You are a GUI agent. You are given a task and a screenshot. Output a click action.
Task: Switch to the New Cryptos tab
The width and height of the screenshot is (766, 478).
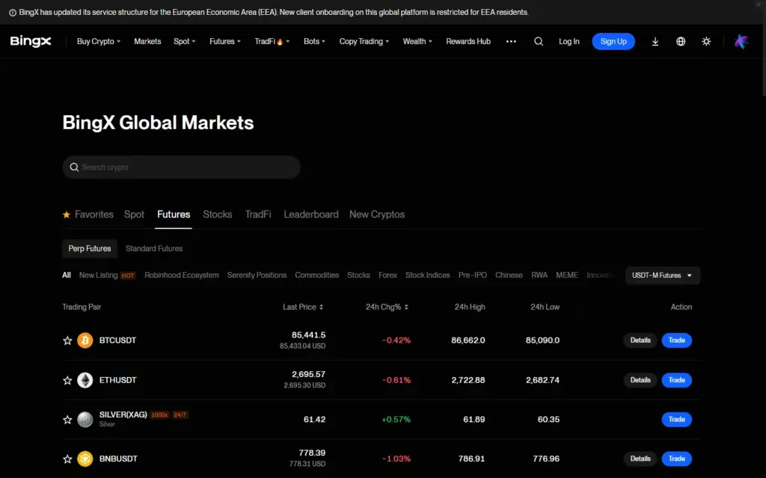click(377, 214)
